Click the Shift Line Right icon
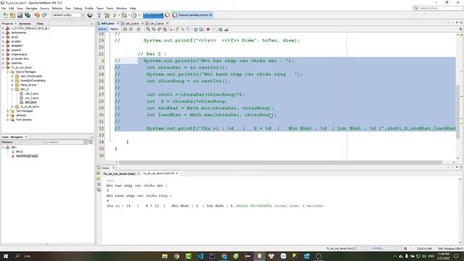 (x=202, y=29)
